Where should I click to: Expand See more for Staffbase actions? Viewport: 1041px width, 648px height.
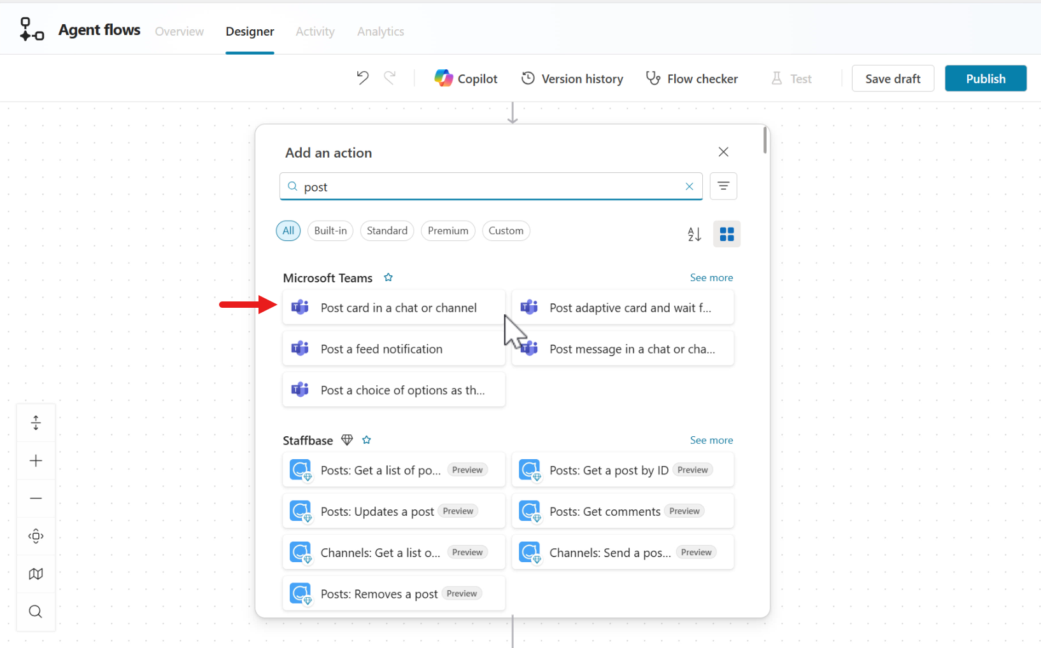tap(711, 440)
